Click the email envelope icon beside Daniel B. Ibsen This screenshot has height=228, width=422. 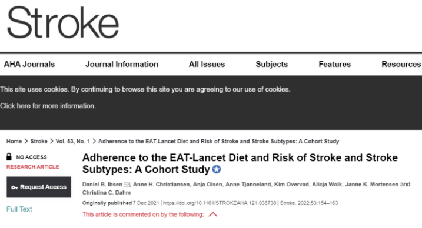[127, 185]
